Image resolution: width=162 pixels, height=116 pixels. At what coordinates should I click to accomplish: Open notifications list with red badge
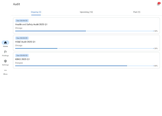[x=158, y=4]
